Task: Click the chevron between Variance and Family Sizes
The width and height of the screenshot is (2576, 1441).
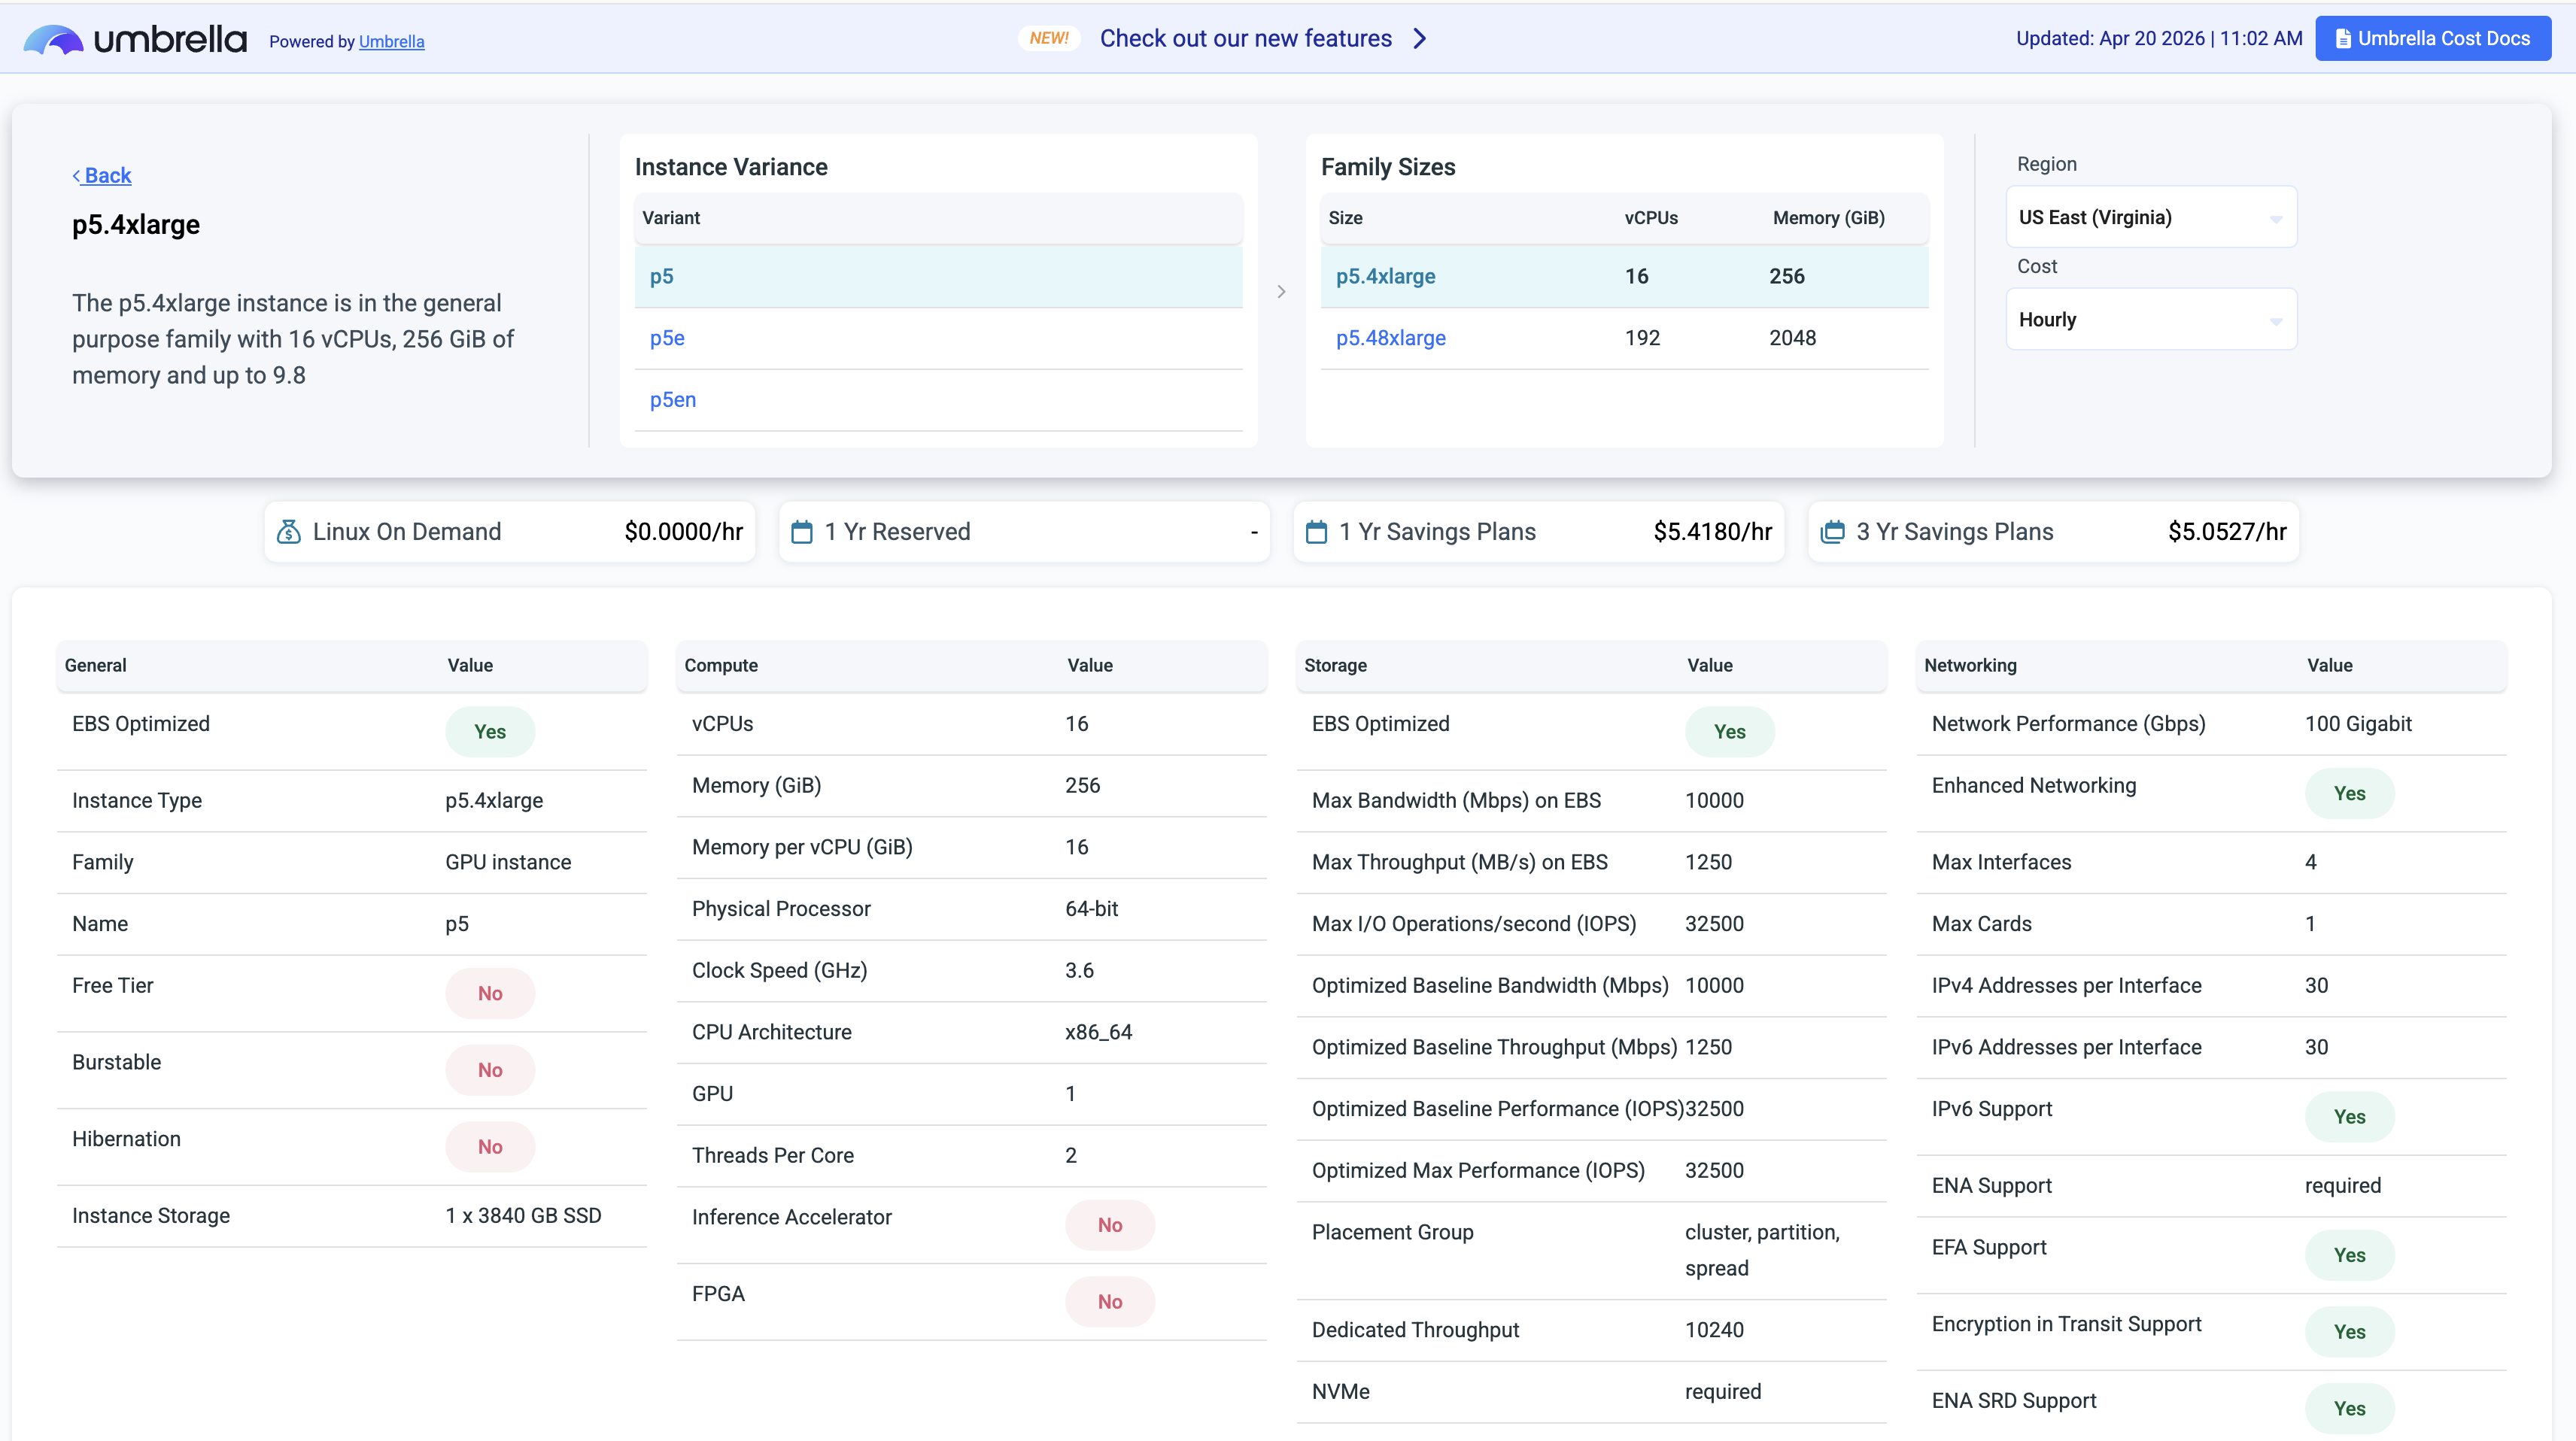Action: pyautogui.click(x=1281, y=292)
